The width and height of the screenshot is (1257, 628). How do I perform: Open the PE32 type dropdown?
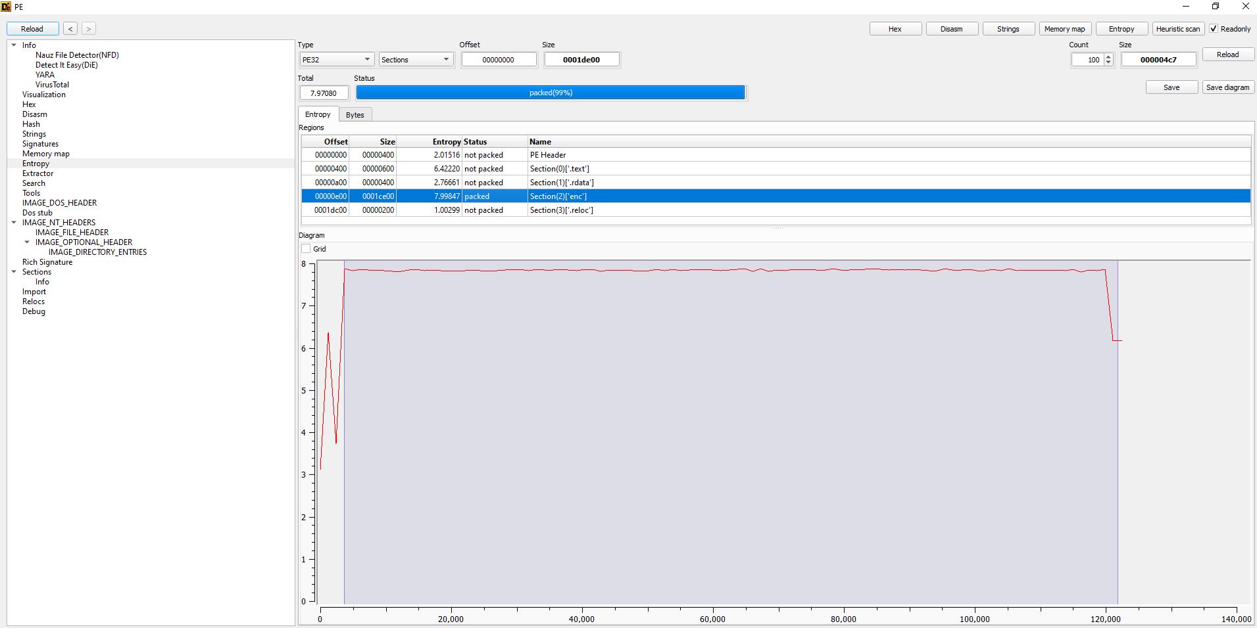pyautogui.click(x=337, y=60)
